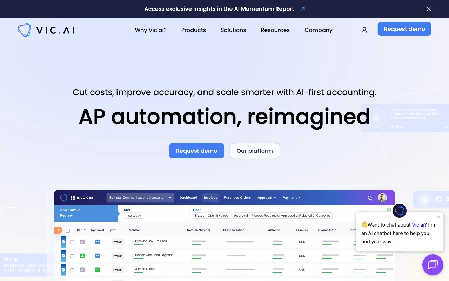Click the Request demo button in the header
The width and height of the screenshot is (449, 281).
pos(404,29)
